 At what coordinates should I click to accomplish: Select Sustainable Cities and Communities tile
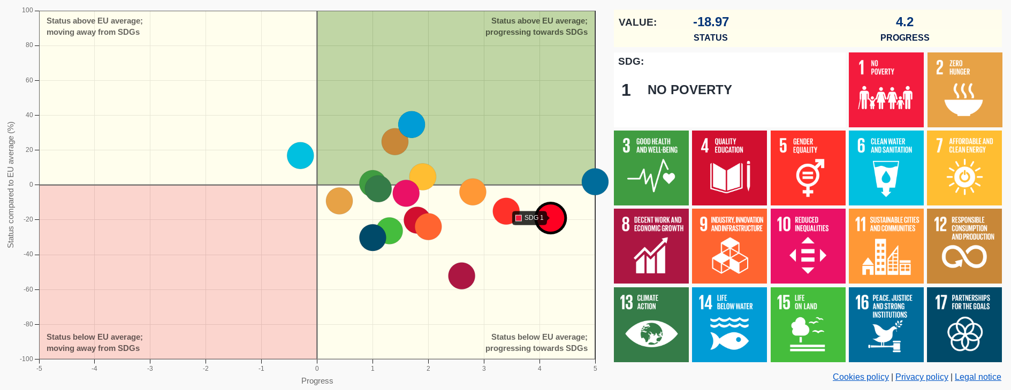click(x=886, y=246)
